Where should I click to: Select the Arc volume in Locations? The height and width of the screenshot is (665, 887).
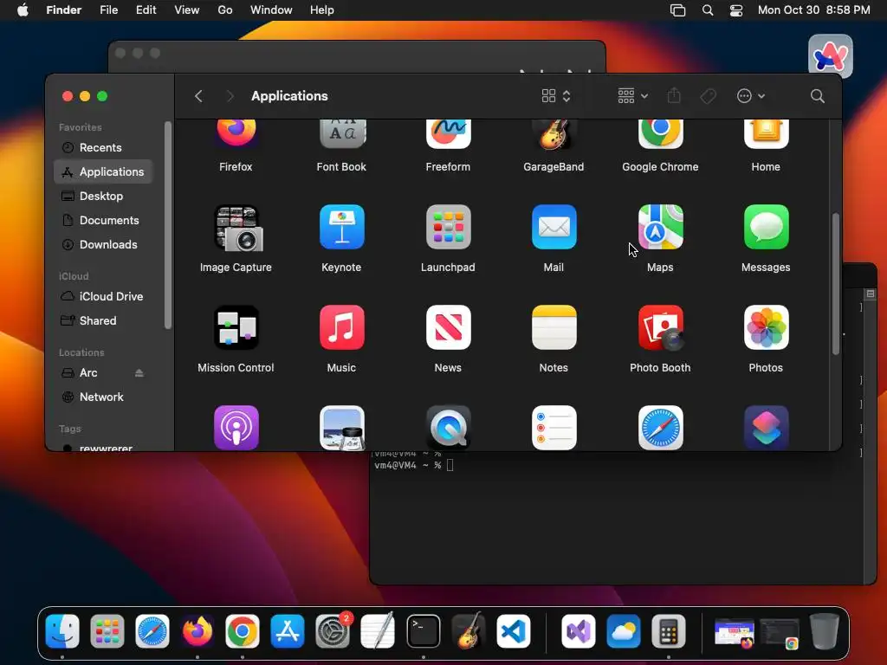pyautogui.click(x=88, y=372)
